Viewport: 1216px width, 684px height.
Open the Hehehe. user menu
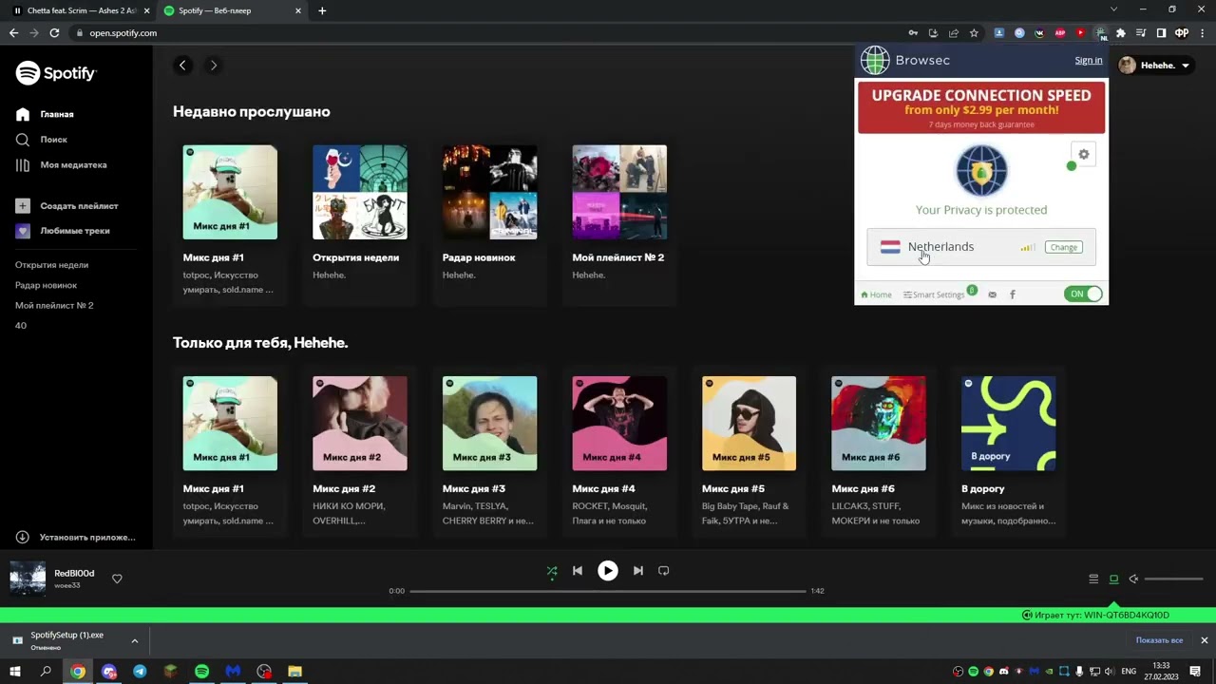[x=1154, y=66]
